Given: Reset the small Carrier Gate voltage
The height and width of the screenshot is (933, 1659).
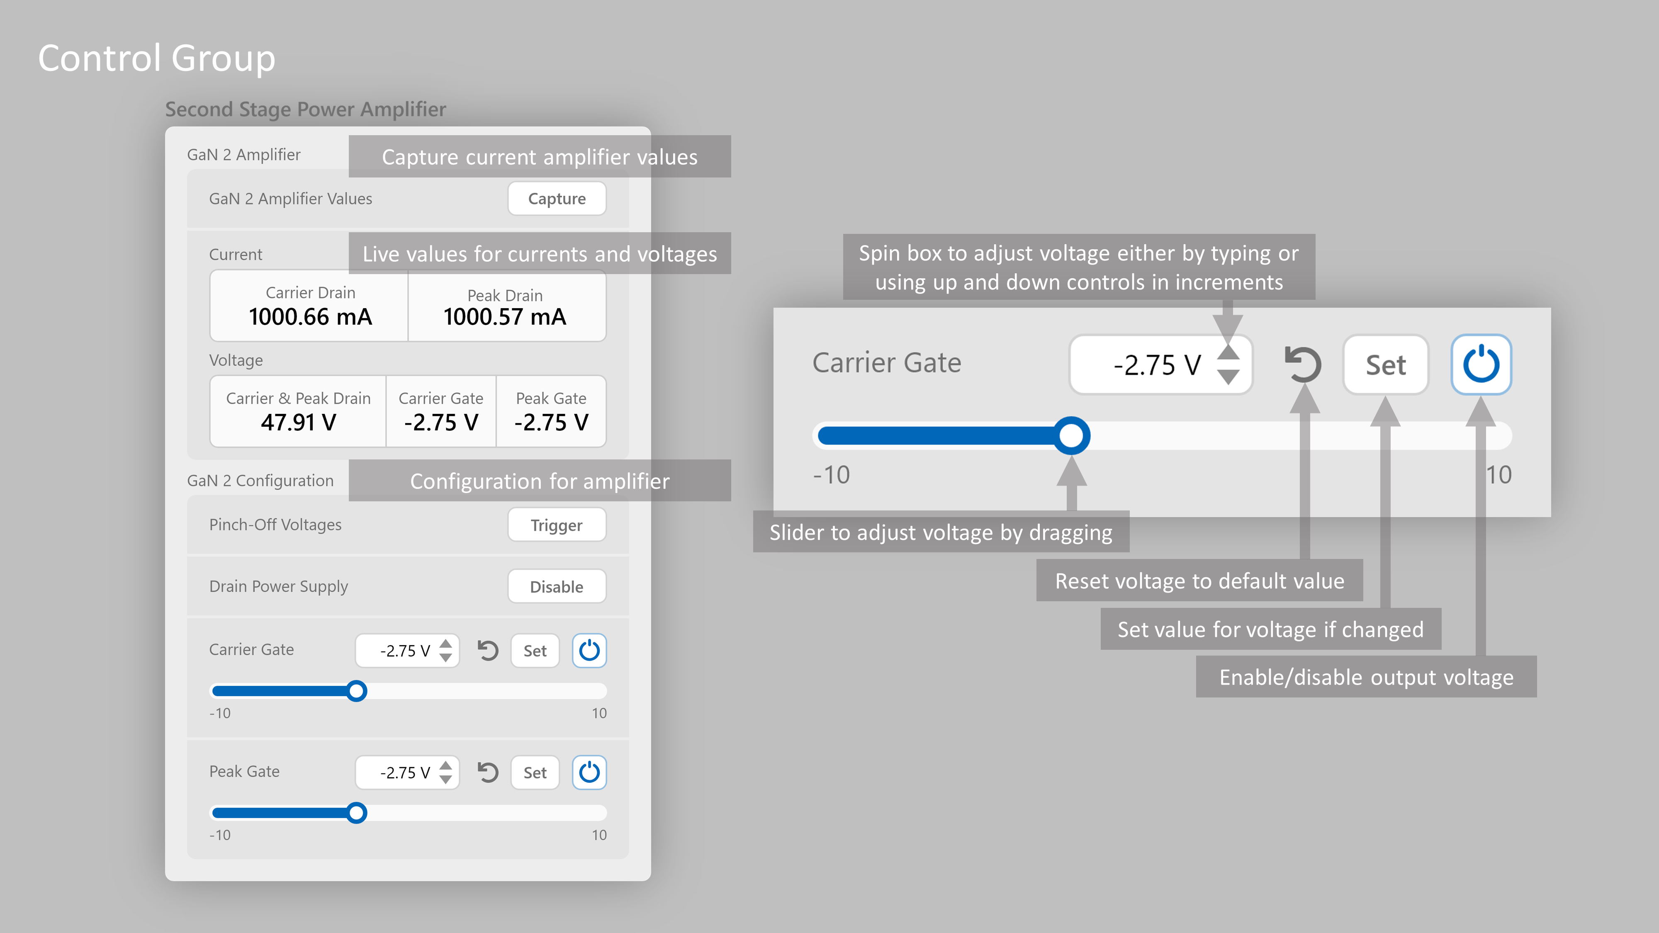Looking at the screenshot, I should coord(487,650).
